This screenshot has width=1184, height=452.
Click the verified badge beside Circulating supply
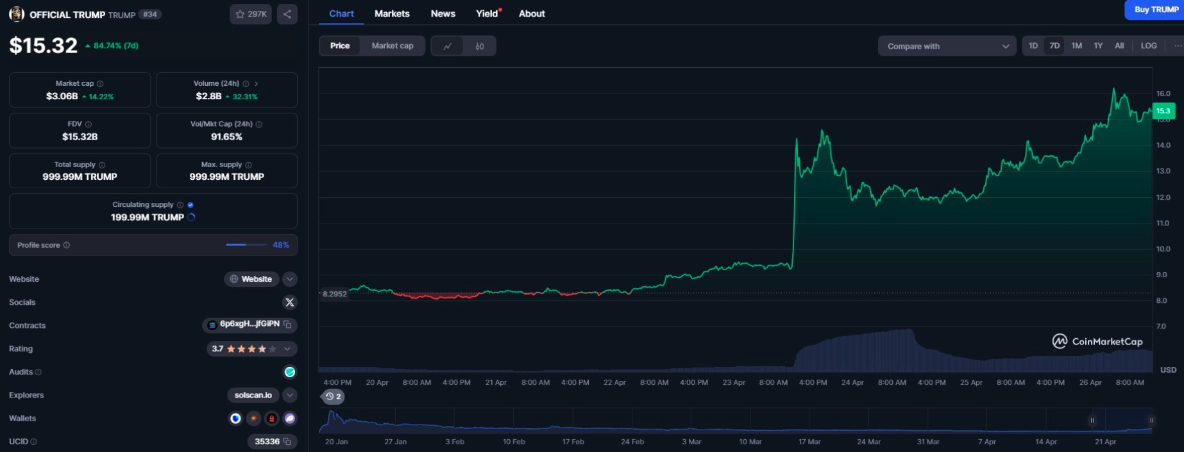tap(190, 205)
